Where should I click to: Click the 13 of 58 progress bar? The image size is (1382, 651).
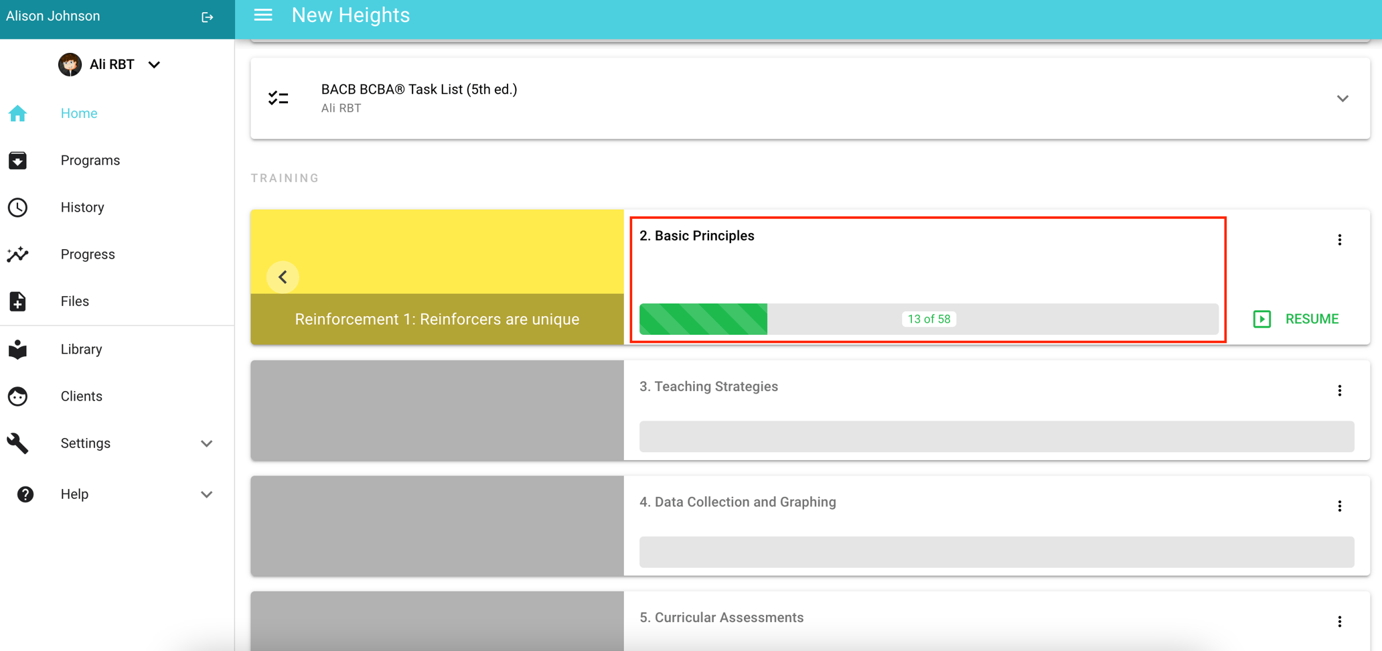929,319
